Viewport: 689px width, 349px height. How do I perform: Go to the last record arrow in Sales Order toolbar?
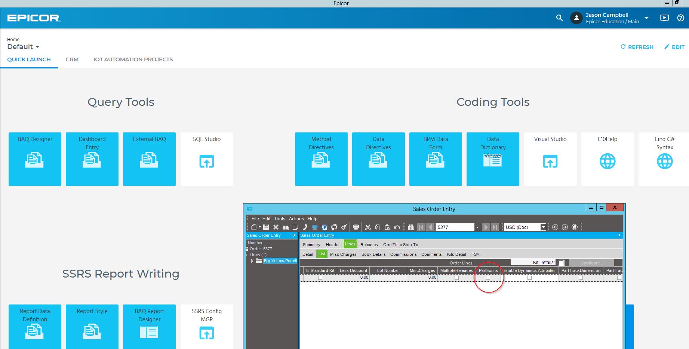[495, 227]
